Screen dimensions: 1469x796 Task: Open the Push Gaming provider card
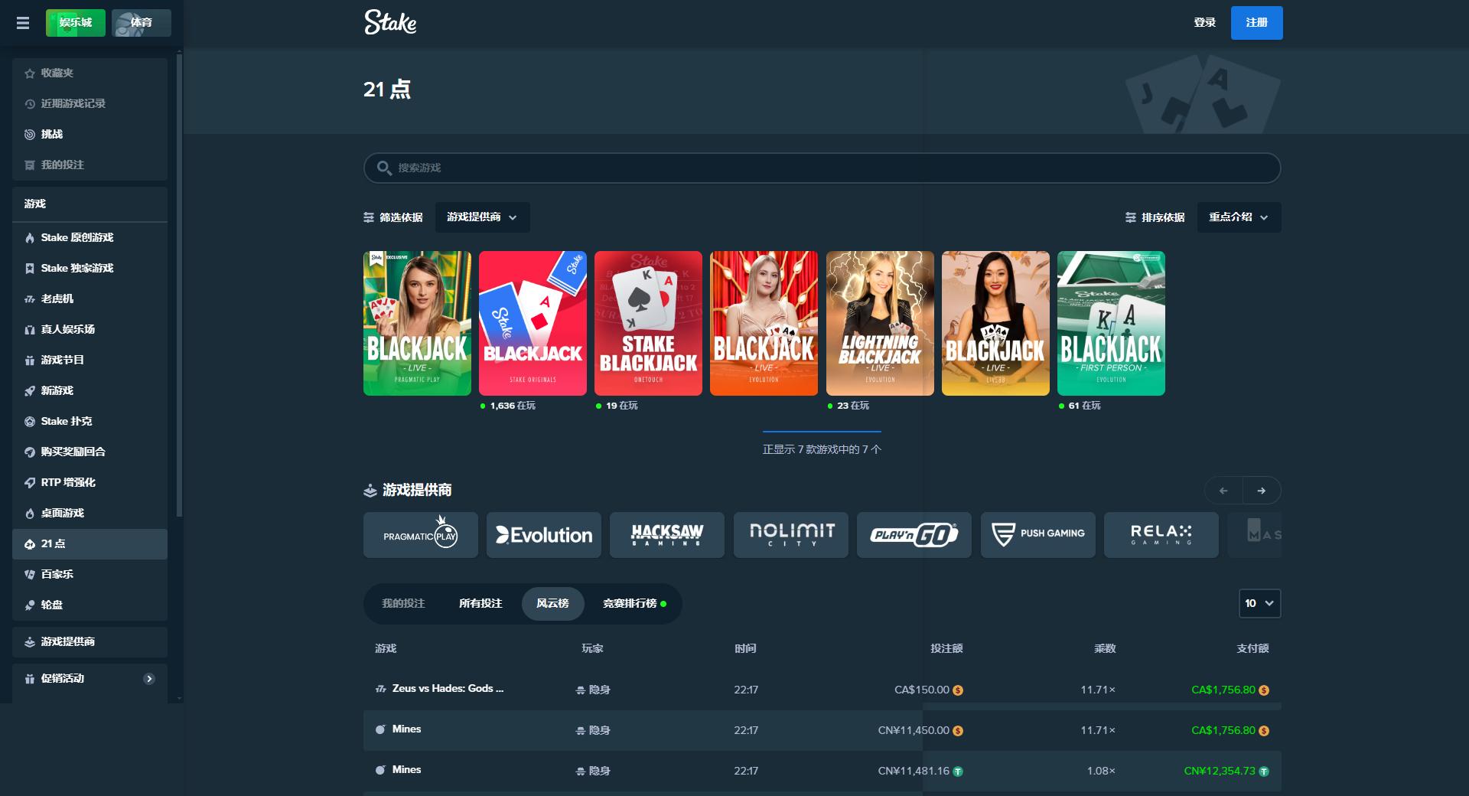[x=1038, y=535]
